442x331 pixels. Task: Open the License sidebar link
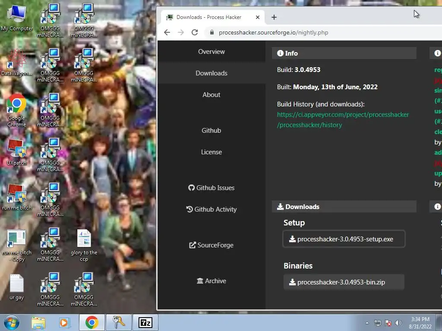[212, 152]
